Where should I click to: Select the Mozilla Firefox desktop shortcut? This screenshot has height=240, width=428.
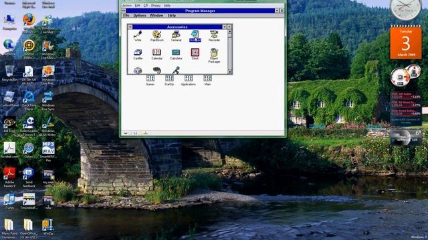pos(29,23)
